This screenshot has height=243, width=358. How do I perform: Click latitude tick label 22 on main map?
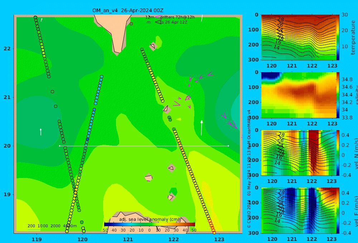[7, 49]
